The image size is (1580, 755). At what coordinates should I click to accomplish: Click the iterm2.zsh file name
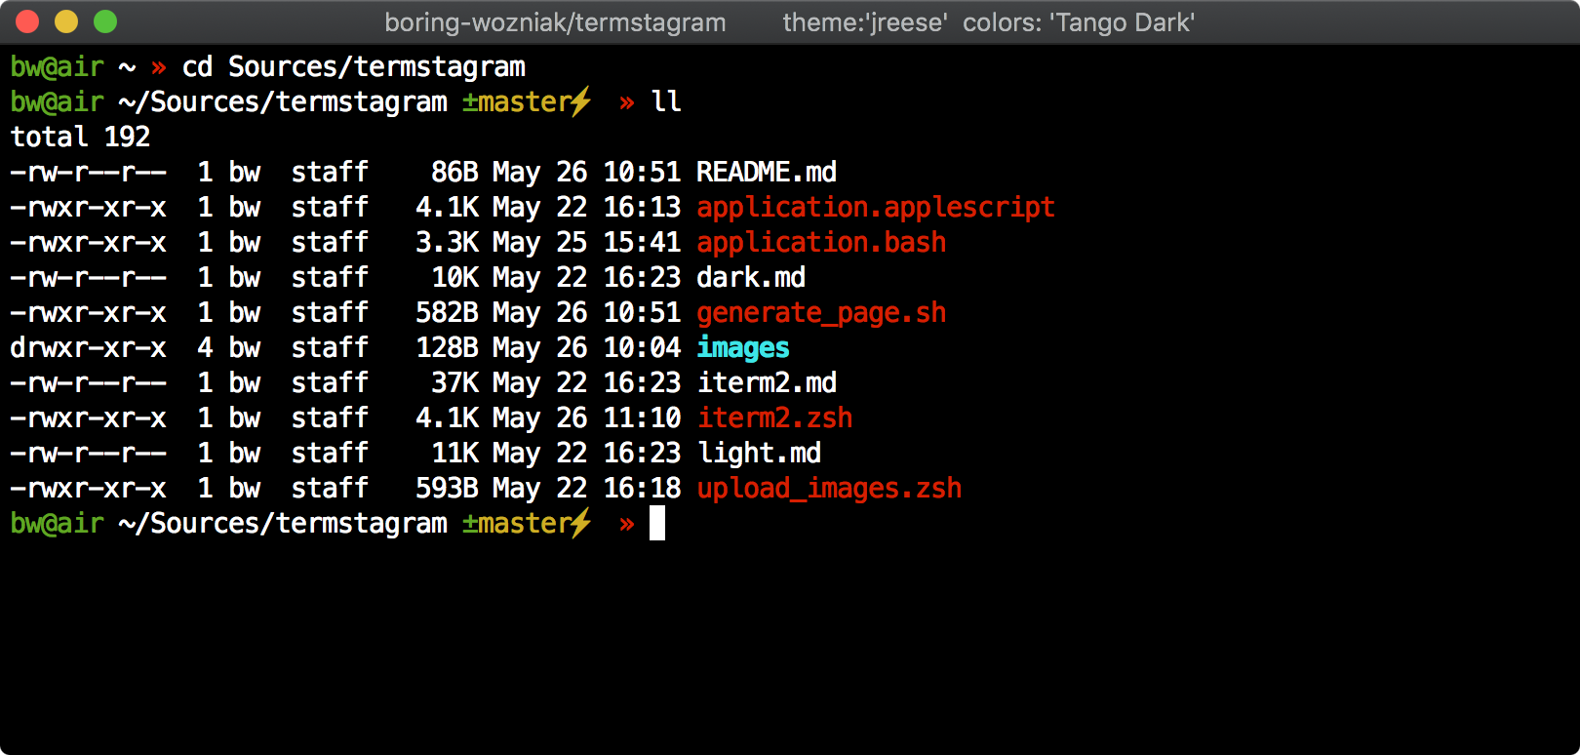[774, 417]
